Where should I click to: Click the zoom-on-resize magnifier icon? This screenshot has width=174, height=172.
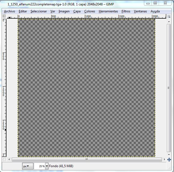(169, 17)
